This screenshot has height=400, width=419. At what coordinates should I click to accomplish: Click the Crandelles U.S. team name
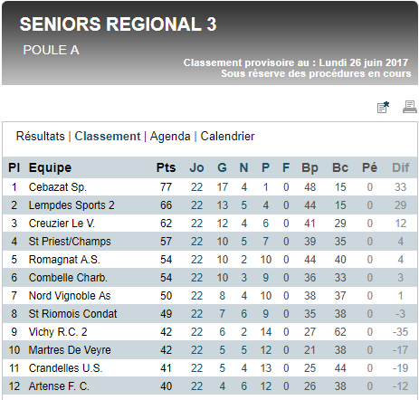[x=65, y=368]
